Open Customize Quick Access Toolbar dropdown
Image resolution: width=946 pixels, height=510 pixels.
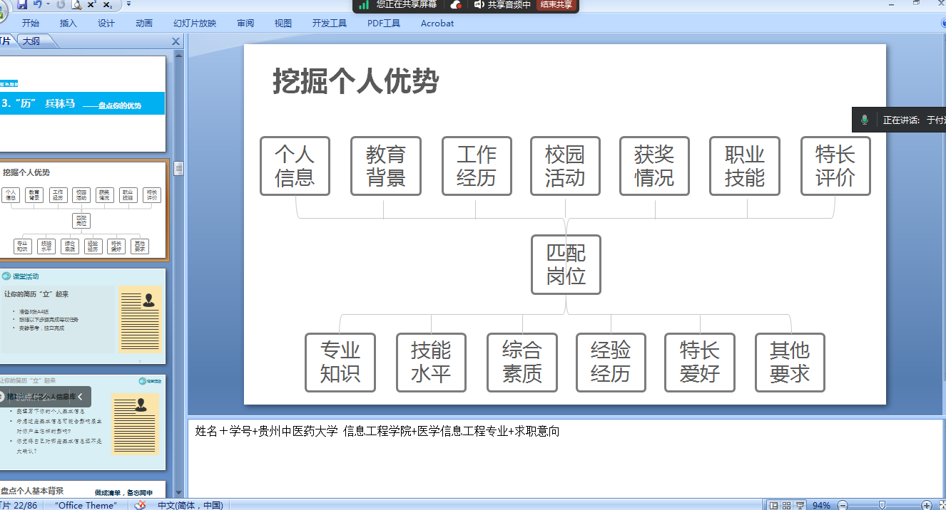click(128, 4)
